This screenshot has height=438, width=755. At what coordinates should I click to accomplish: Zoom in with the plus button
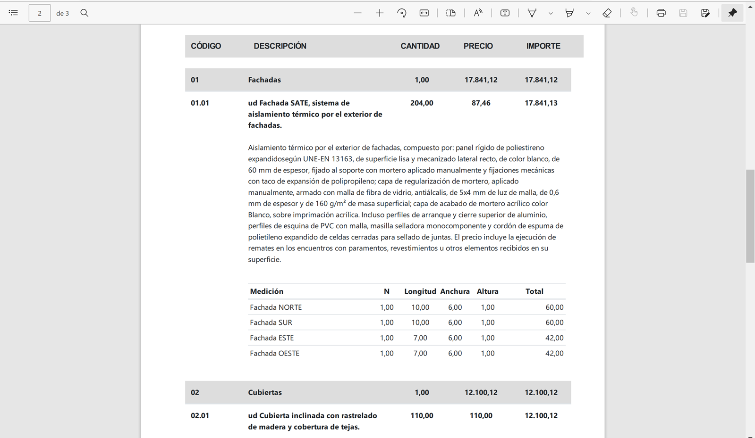[380, 13]
